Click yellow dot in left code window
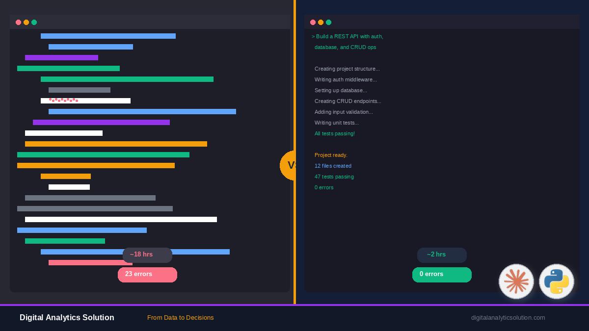Viewport: 589px width, 331px height. pos(27,22)
